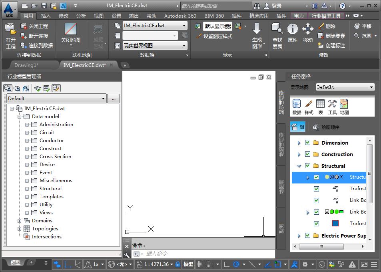
Task: Expand the Topologies node
Action: (x=19, y=229)
